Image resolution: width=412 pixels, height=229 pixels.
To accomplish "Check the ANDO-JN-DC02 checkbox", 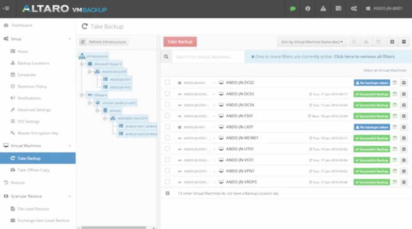I will click(167, 82).
